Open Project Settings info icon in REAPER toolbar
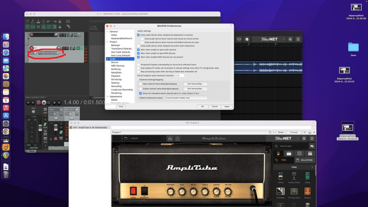The width and height of the screenshot is (368, 207). [44, 21]
